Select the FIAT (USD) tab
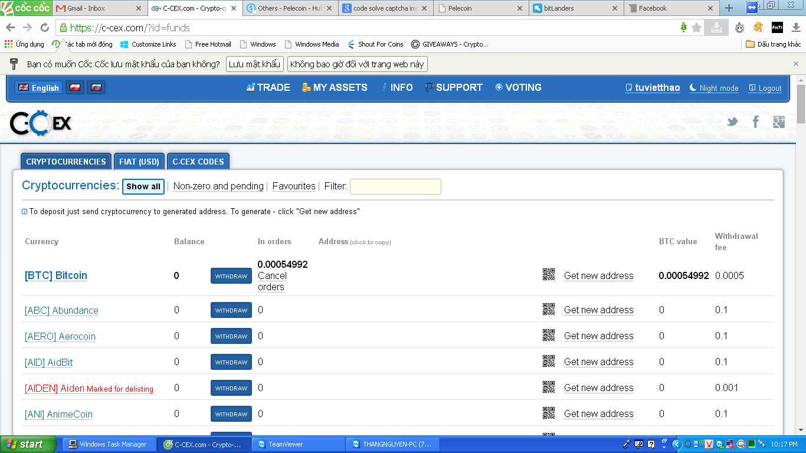806x453 pixels. tap(139, 162)
